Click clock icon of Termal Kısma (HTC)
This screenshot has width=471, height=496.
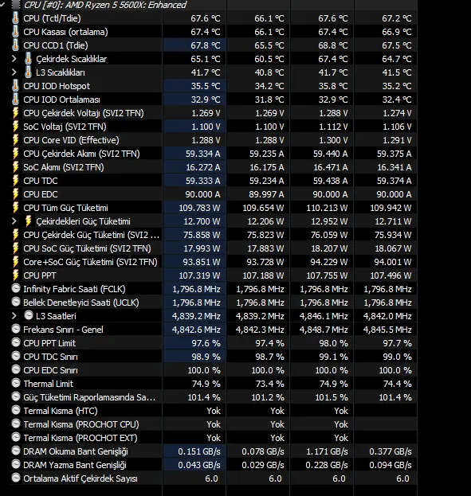coord(15,410)
